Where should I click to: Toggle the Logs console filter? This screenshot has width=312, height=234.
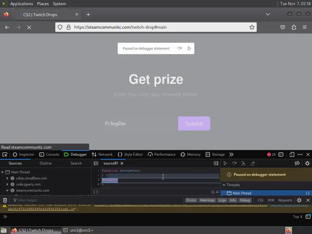point(222,200)
